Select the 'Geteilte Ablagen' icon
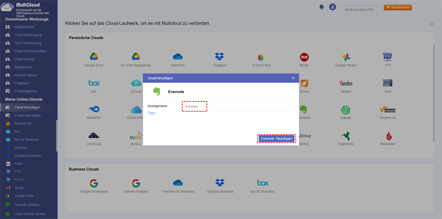Screen dimensions: 442x219 pyautogui.click(x=136, y=183)
